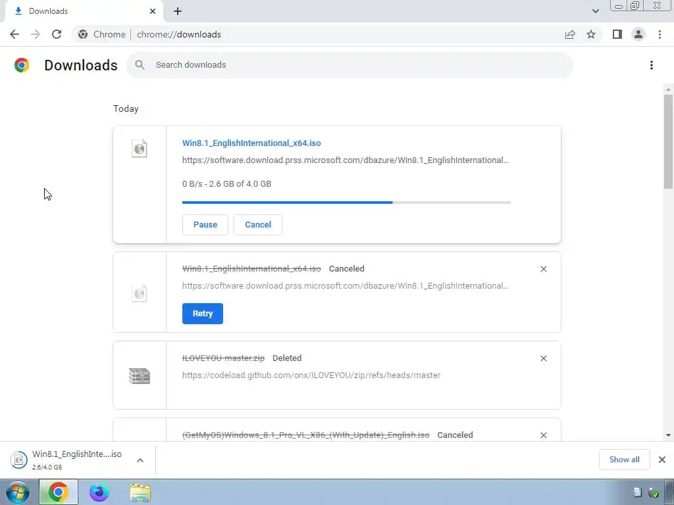Image resolution: width=674 pixels, height=505 pixels.
Task: Open the Downloads page three-dot menu
Action: pyautogui.click(x=652, y=65)
